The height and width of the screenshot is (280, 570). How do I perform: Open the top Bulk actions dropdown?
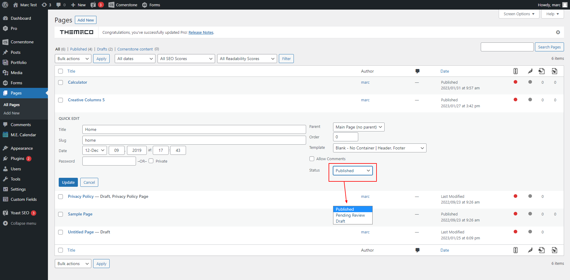tap(73, 59)
